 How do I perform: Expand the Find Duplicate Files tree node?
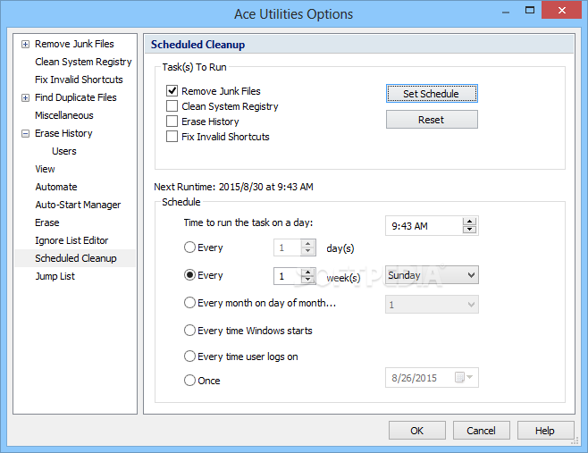tap(25, 98)
